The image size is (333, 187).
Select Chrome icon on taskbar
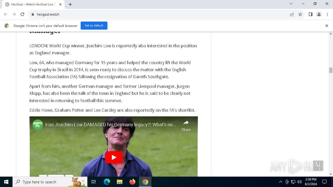[145, 182]
